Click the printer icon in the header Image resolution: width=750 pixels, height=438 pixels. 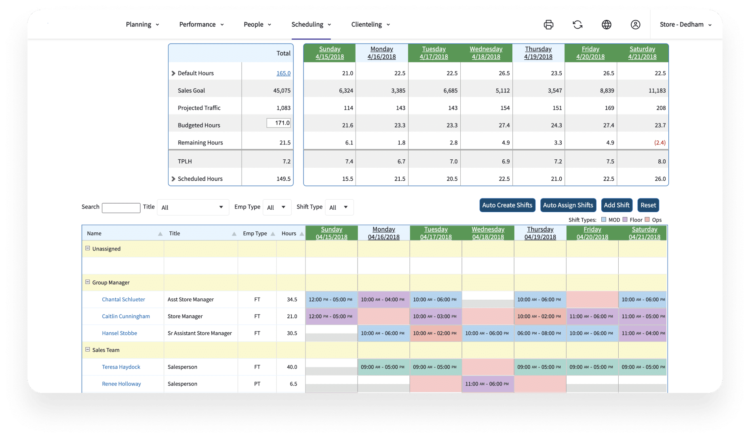click(548, 25)
